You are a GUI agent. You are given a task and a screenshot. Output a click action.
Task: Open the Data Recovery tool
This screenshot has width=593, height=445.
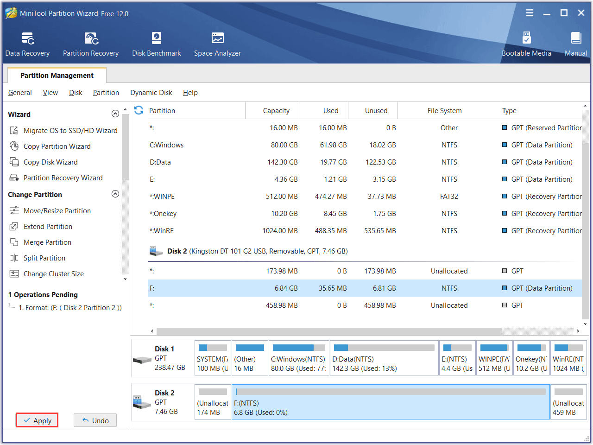click(27, 44)
